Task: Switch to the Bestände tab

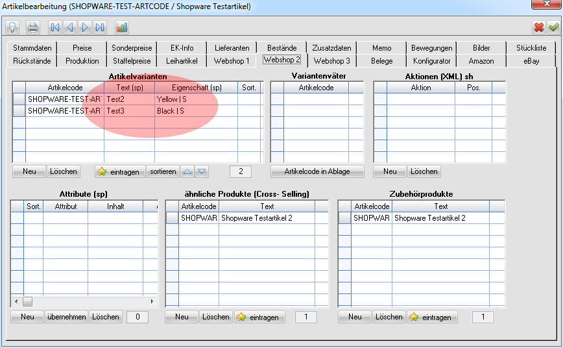Action: pos(282,48)
